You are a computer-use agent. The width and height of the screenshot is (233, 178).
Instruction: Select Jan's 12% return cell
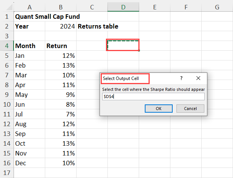61,56
